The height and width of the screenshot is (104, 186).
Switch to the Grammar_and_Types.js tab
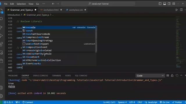click(x=22, y=10)
